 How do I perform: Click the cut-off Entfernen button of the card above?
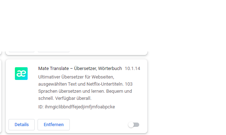click(53, 51)
